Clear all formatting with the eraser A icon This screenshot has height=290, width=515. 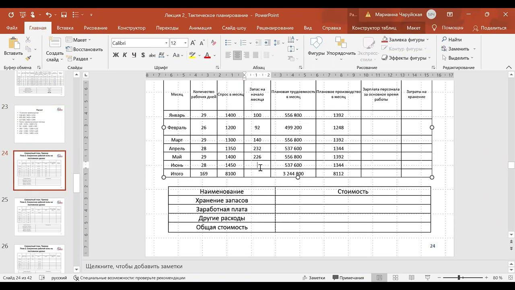click(x=213, y=43)
